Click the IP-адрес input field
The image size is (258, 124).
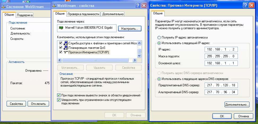pyautogui.click(x=221, y=49)
